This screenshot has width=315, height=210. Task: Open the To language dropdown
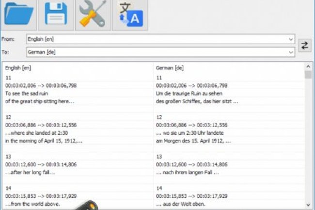[291, 52]
